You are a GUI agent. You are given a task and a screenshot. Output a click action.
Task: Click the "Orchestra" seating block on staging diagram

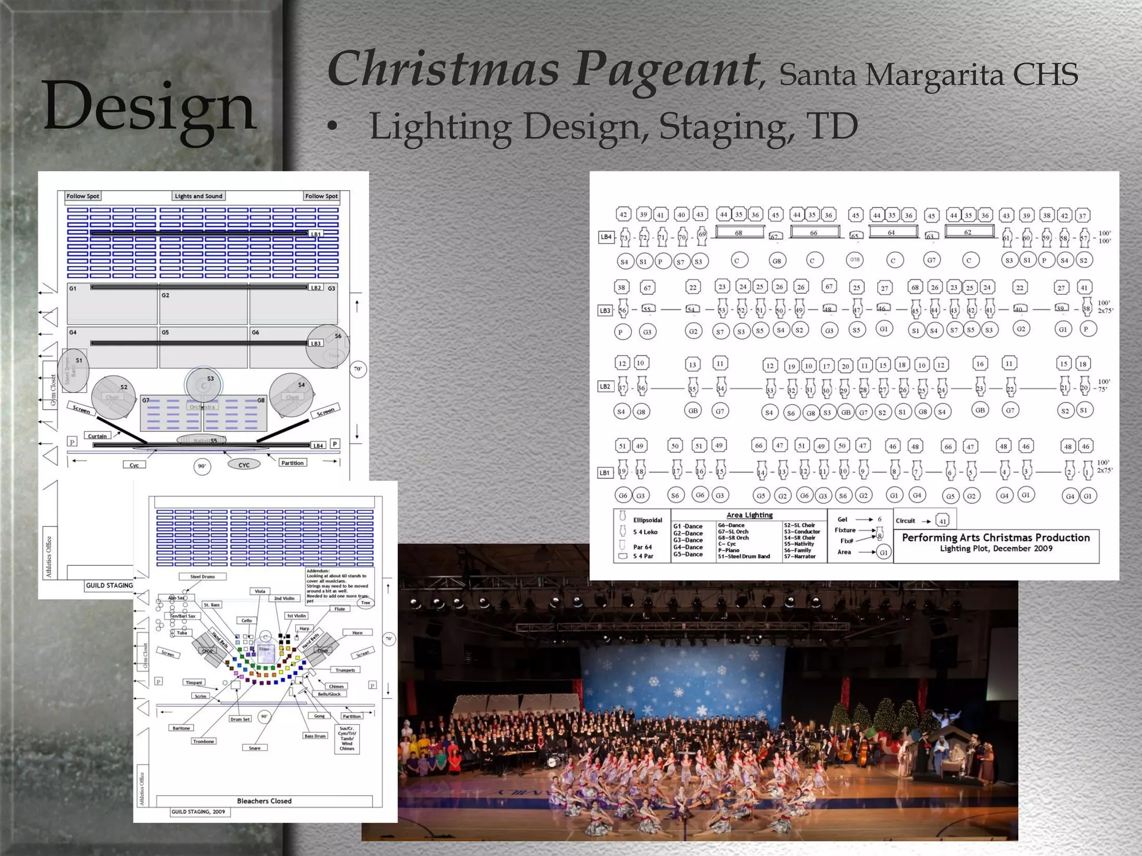[203, 414]
